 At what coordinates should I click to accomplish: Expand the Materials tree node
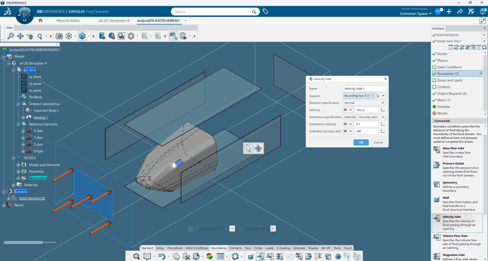pyautogui.click(x=13, y=185)
